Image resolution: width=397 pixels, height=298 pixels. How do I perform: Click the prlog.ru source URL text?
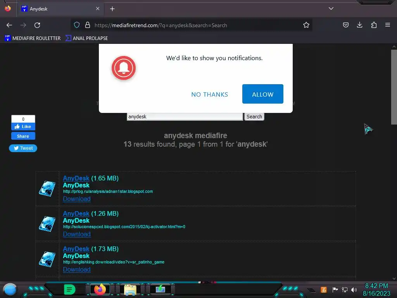[x=108, y=191]
